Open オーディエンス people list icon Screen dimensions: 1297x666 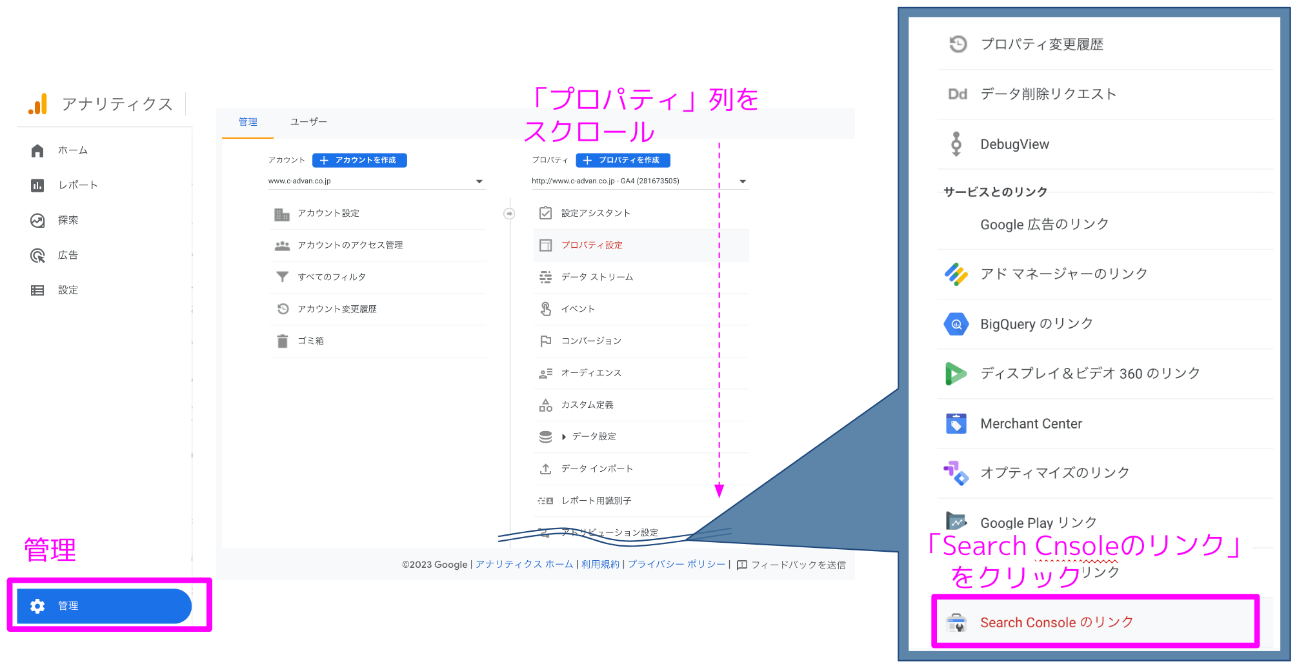click(545, 373)
